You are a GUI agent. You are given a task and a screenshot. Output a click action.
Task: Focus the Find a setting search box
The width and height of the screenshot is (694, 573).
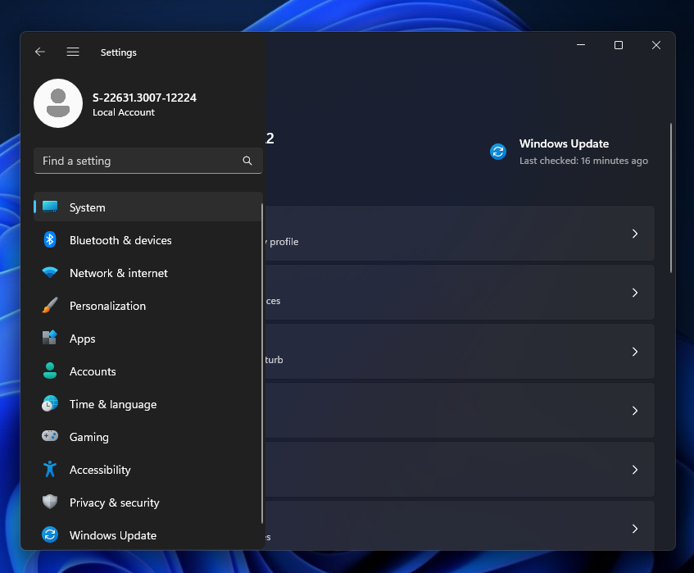(x=148, y=161)
